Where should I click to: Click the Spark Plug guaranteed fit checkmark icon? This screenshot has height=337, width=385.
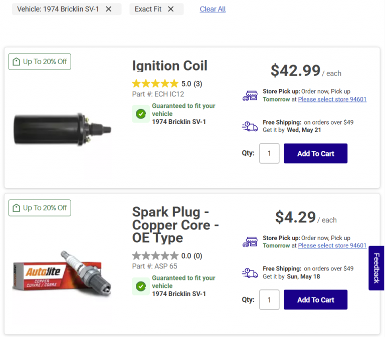[141, 286]
